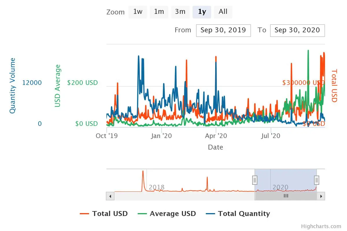Click the Date axis title

tap(215, 147)
